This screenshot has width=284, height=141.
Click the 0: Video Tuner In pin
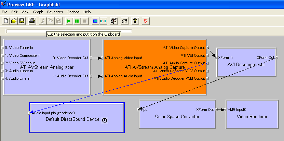pyautogui.click(x=2, y=48)
